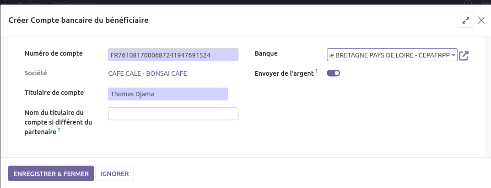Image resolution: width=491 pixels, height=188 pixels.
Task: Focus the empty alternate account holder name field
Action: click(x=173, y=114)
